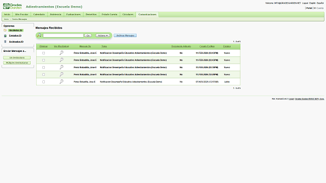View the fourth message via its magnifier icon
This screenshot has height=183, width=326.
click(61, 74)
